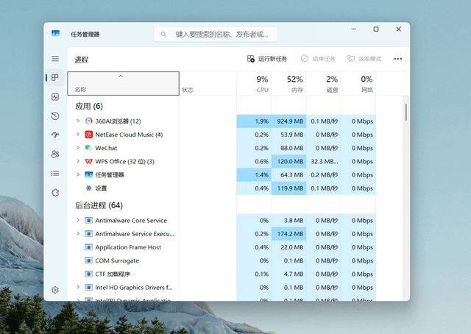The width and height of the screenshot is (471, 334).
Task: Click the process list vertical scrollbar
Action: tap(406, 113)
